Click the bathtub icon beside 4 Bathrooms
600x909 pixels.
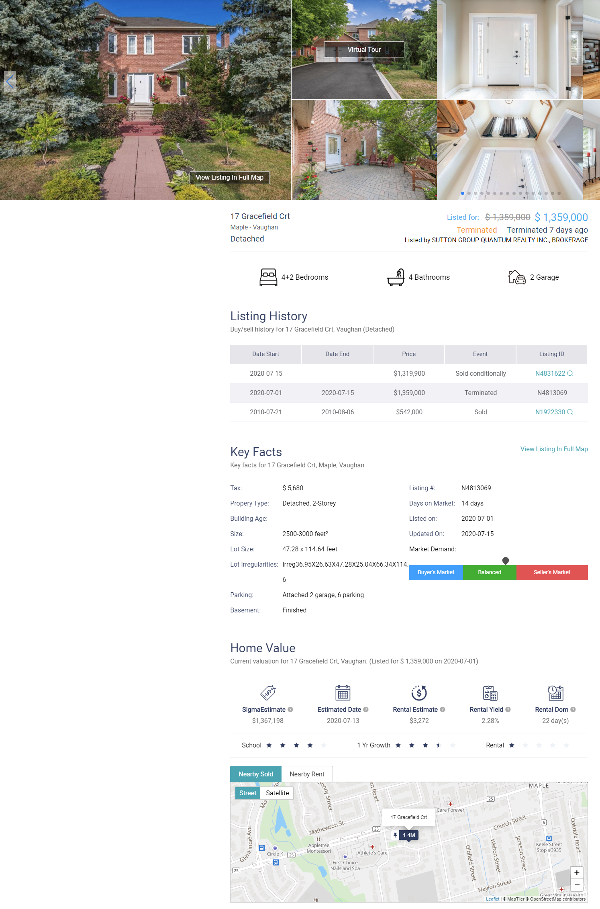pos(396,277)
